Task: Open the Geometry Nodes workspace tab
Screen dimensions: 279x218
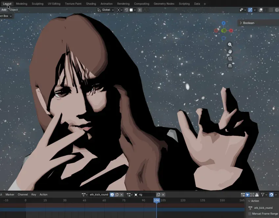Action: point(164,4)
